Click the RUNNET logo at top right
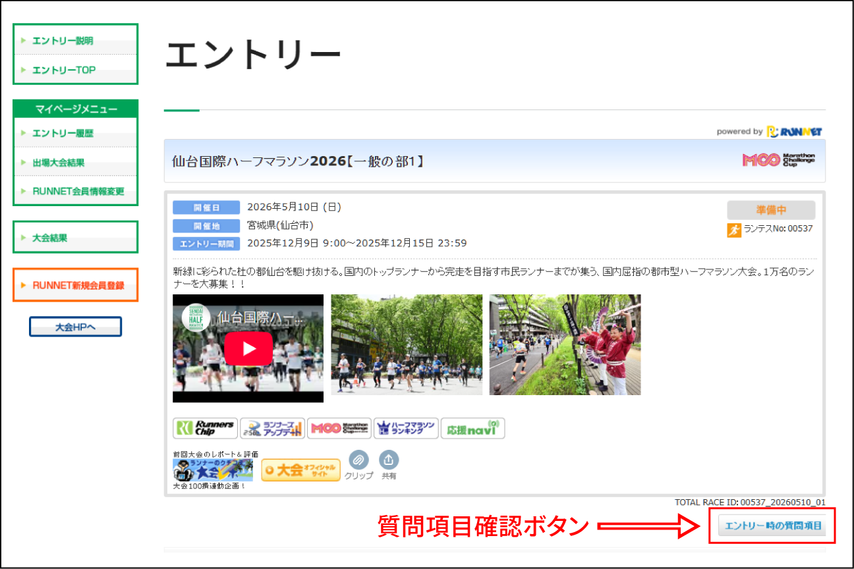The width and height of the screenshot is (854, 569). (x=795, y=132)
